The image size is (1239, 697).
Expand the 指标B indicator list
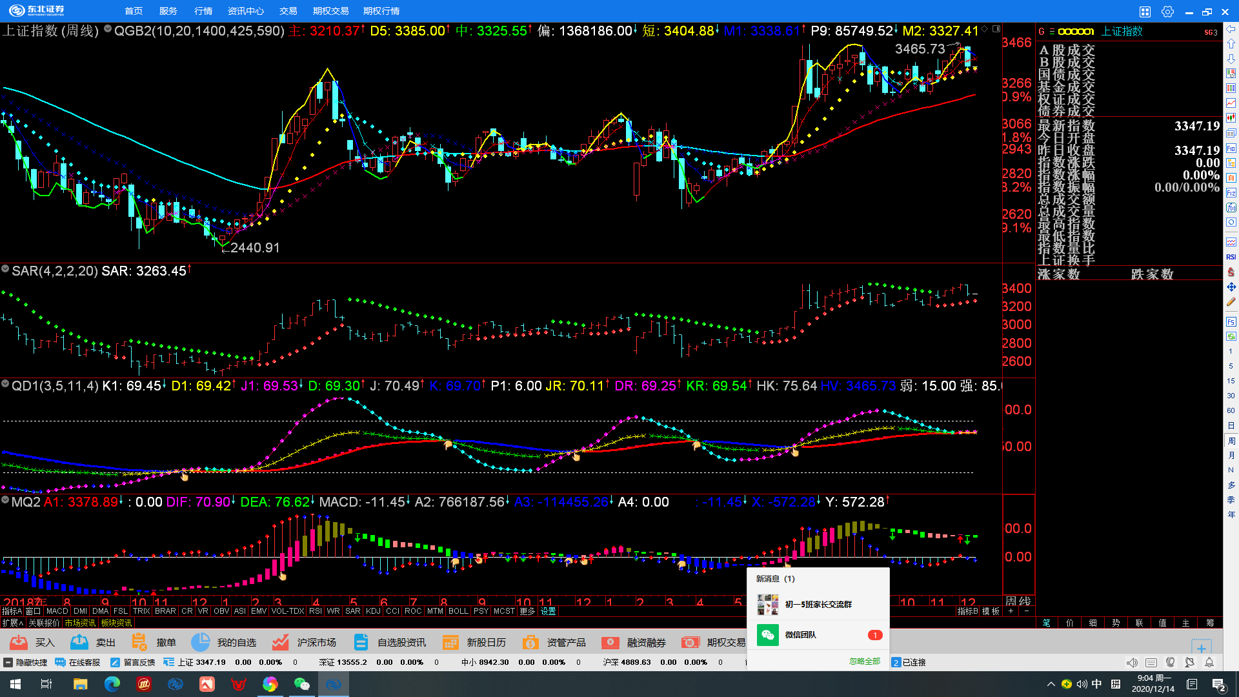(967, 611)
